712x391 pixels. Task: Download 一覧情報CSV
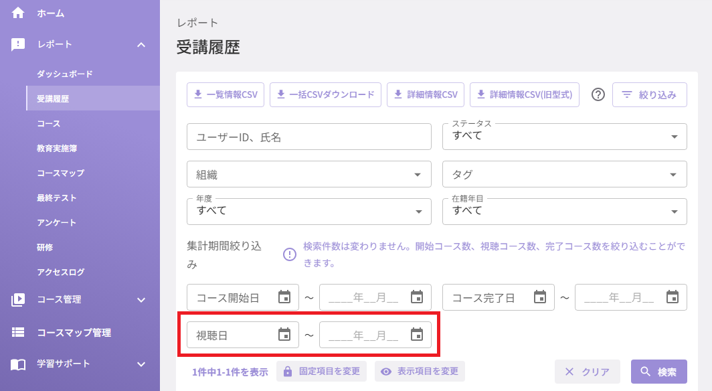[x=226, y=94]
